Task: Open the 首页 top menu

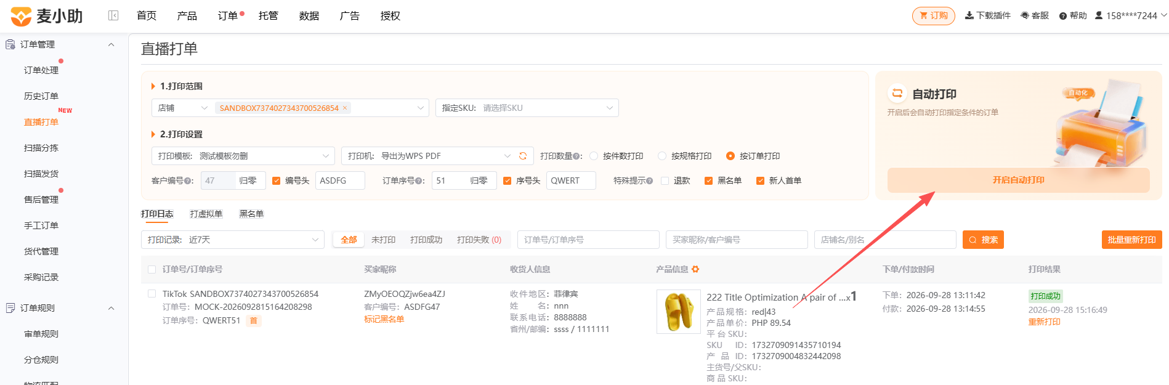Action: pyautogui.click(x=147, y=16)
